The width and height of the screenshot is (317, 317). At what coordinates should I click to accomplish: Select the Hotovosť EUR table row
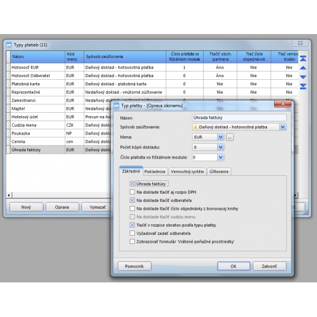(x=152, y=68)
